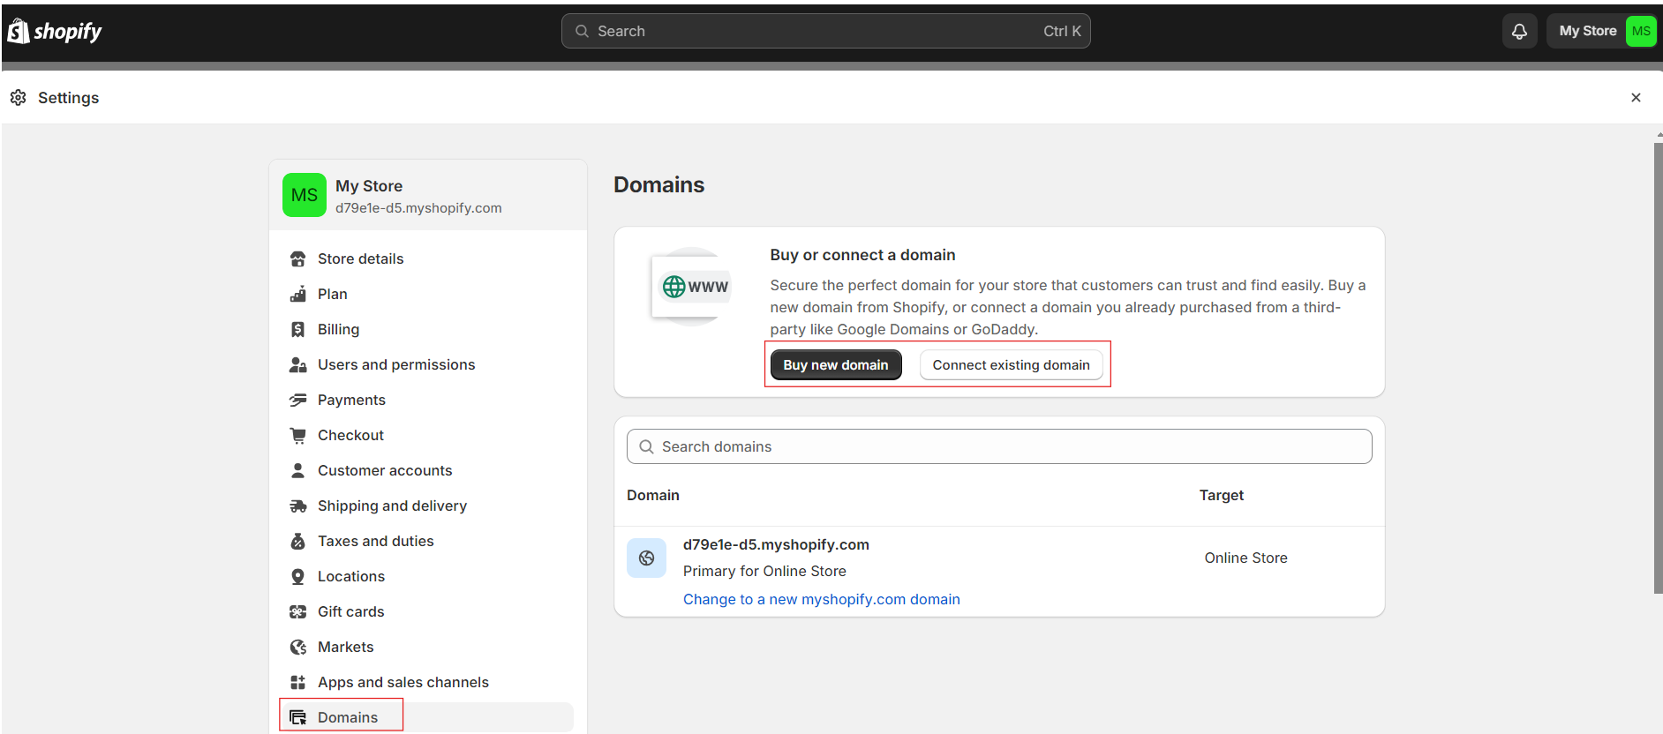Select Domains in sidebar
The image size is (1663, 734).
[x=428, y=717]
